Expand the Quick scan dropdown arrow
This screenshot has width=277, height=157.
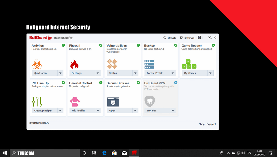click(60, 73)
